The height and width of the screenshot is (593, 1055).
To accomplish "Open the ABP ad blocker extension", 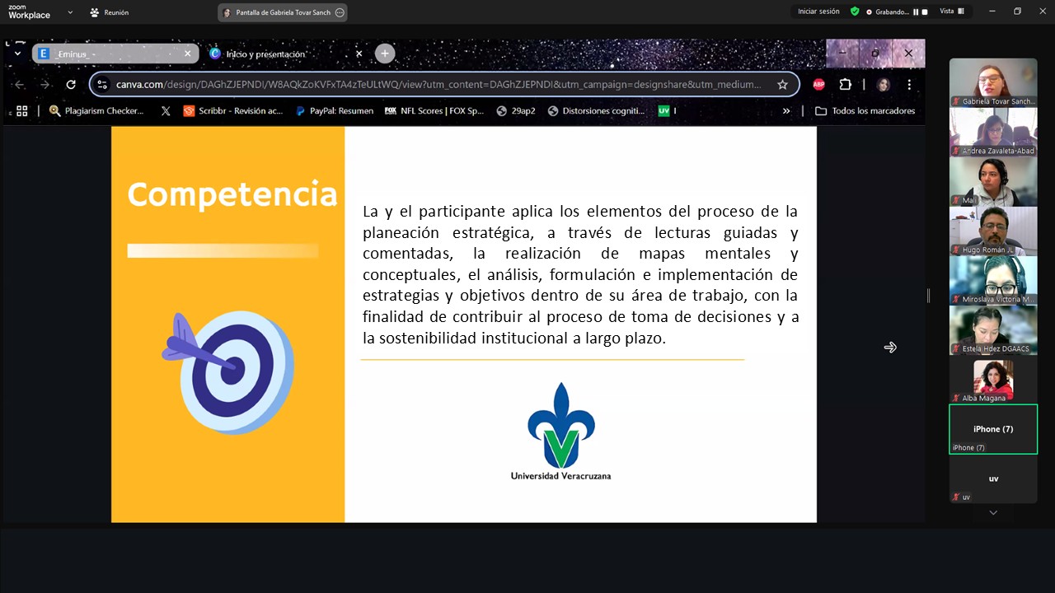I will click(818, 84).
